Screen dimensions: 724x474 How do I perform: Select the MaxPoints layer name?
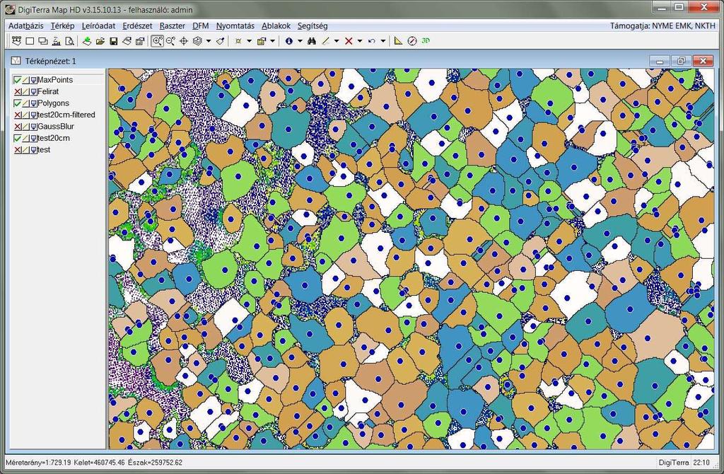tap(55, 80)
